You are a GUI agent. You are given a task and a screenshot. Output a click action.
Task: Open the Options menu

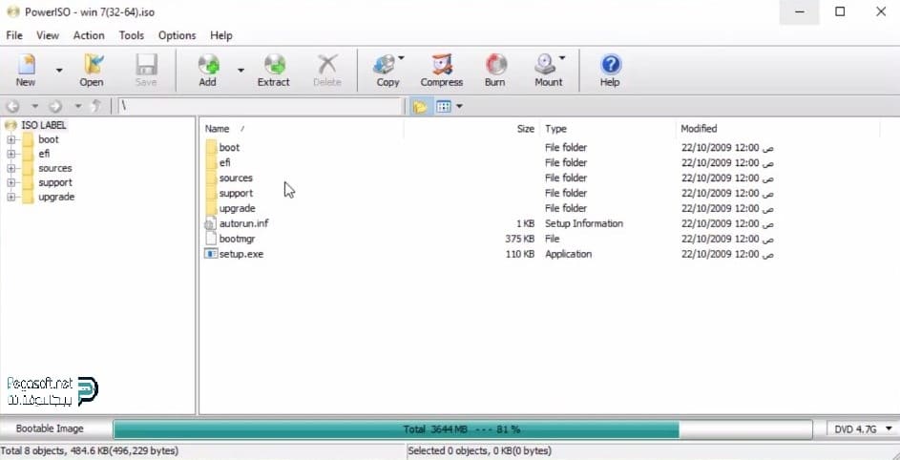(x=178, y=35)
